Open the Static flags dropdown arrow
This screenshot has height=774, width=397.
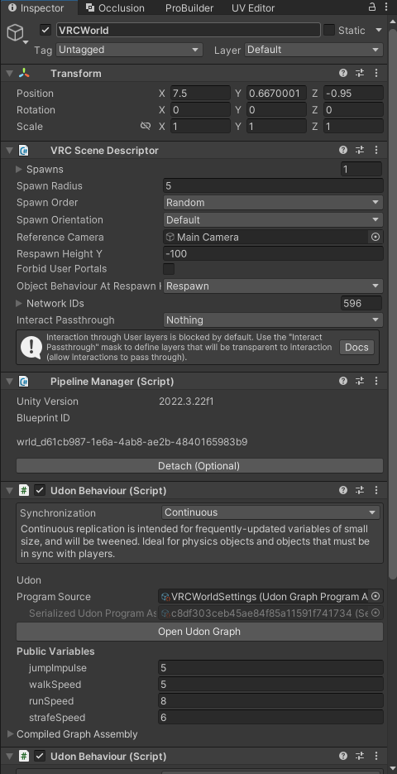(x=379, y=30)
